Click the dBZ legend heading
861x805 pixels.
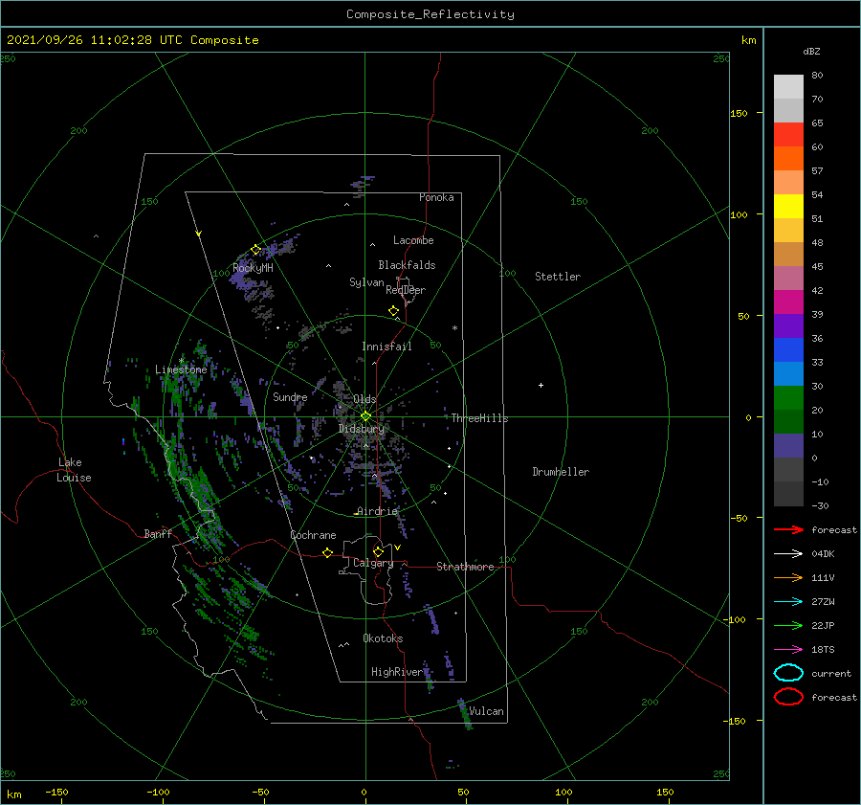(x=811, y=52)
